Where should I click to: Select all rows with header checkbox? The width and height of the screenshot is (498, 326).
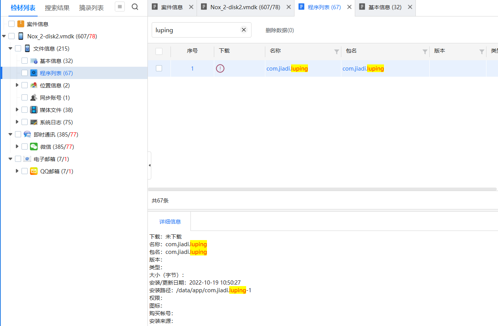click(159, 51)
